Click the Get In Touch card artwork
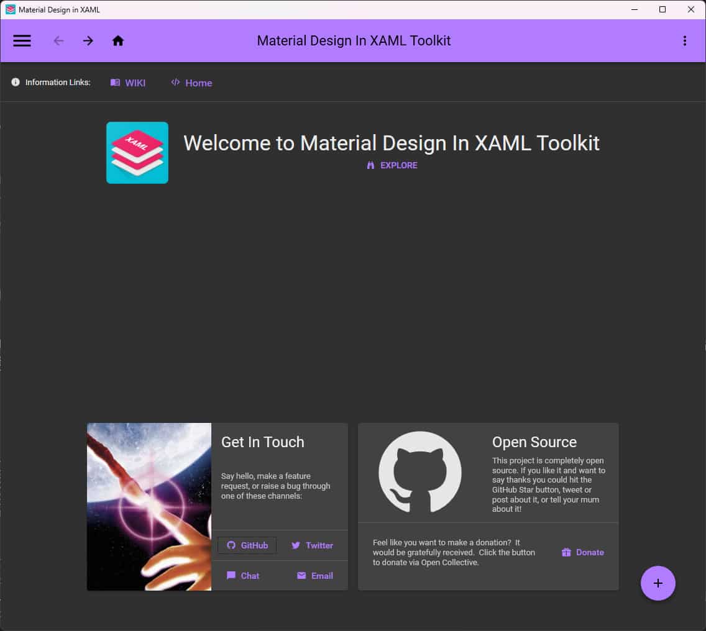706x631 pixels. 149,507
